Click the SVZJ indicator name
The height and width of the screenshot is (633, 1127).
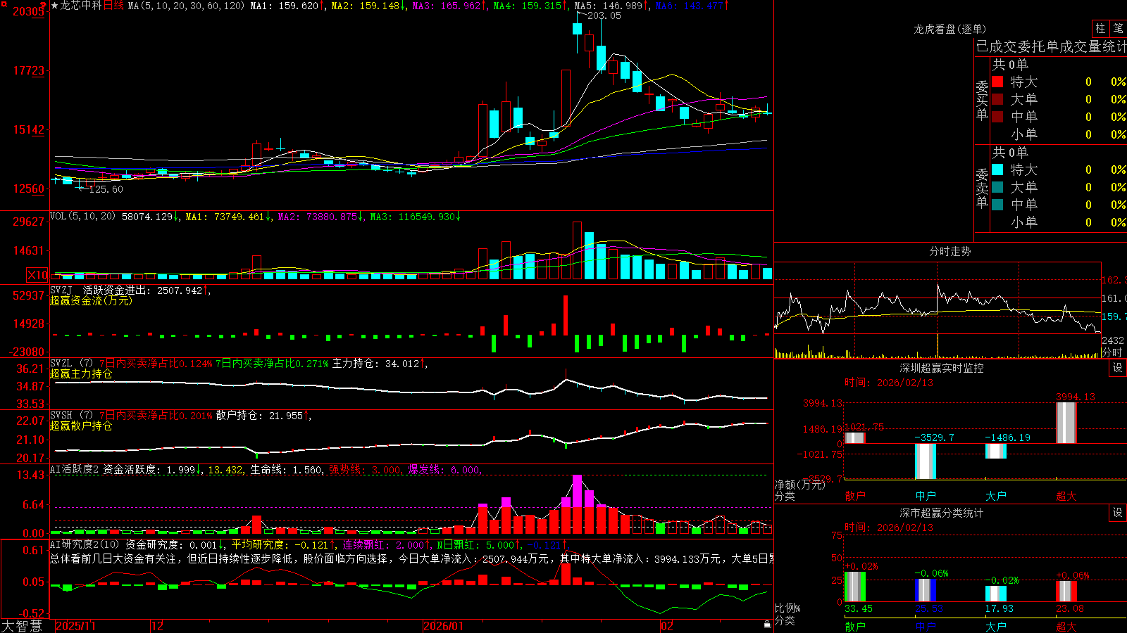pyautogui.click(x=61, y=290)
